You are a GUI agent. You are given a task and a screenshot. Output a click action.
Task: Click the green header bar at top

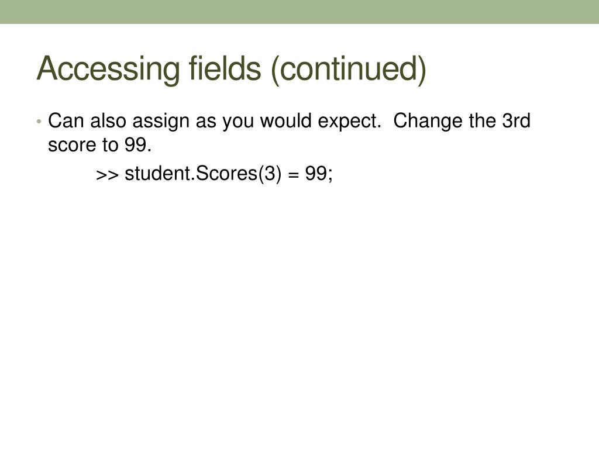pos(299,12)
